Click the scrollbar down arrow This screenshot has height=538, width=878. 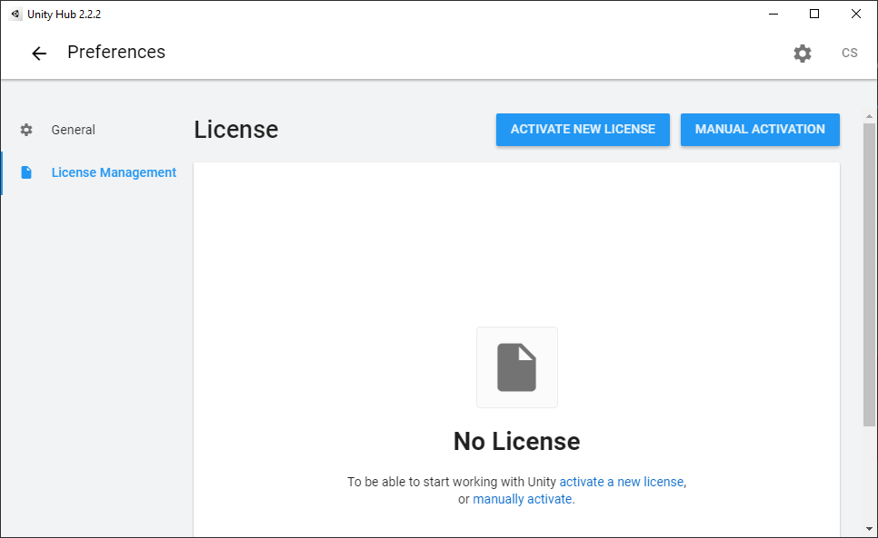pyautogui.click(x=869, y=529)
